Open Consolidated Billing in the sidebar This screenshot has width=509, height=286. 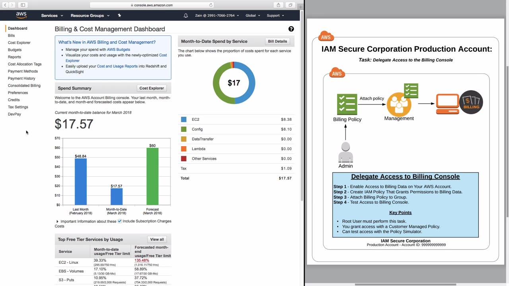click(24, 85)
